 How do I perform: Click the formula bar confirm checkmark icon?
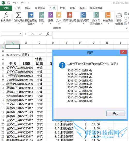[40, 34]
